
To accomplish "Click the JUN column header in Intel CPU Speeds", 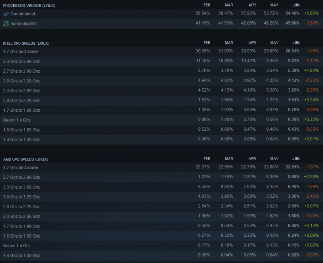I will click(296, 43).
